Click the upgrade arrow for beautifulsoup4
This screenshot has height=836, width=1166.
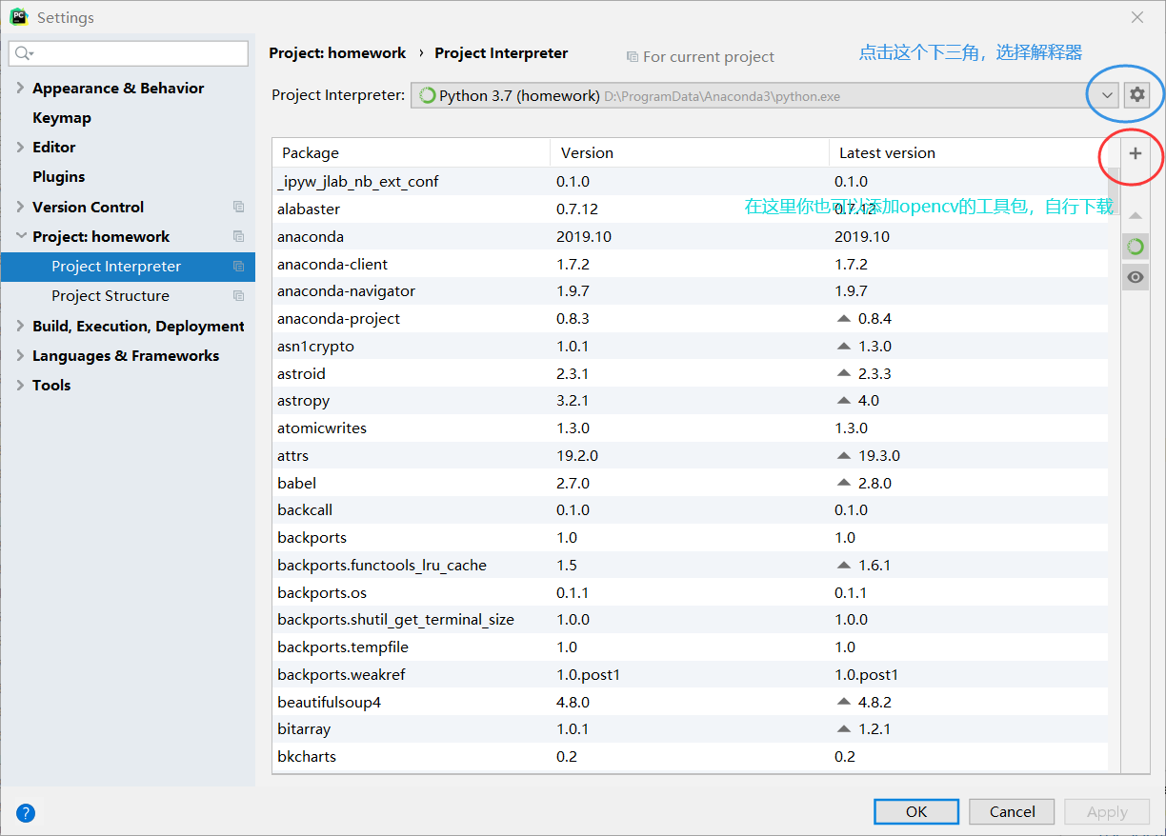coord(843,702)
